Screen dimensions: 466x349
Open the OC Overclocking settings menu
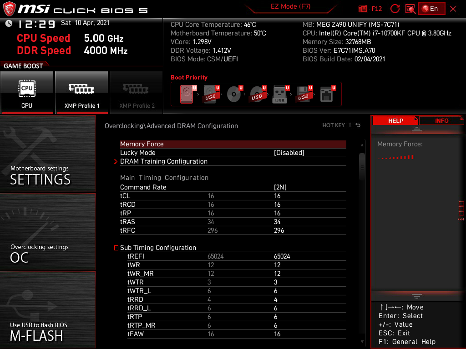[47, 232]
